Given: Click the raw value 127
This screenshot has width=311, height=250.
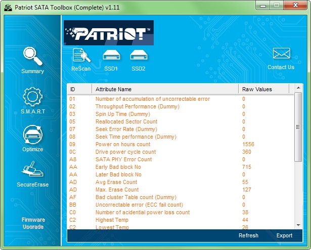Looking at the screenshot, I should pos(247,190).
